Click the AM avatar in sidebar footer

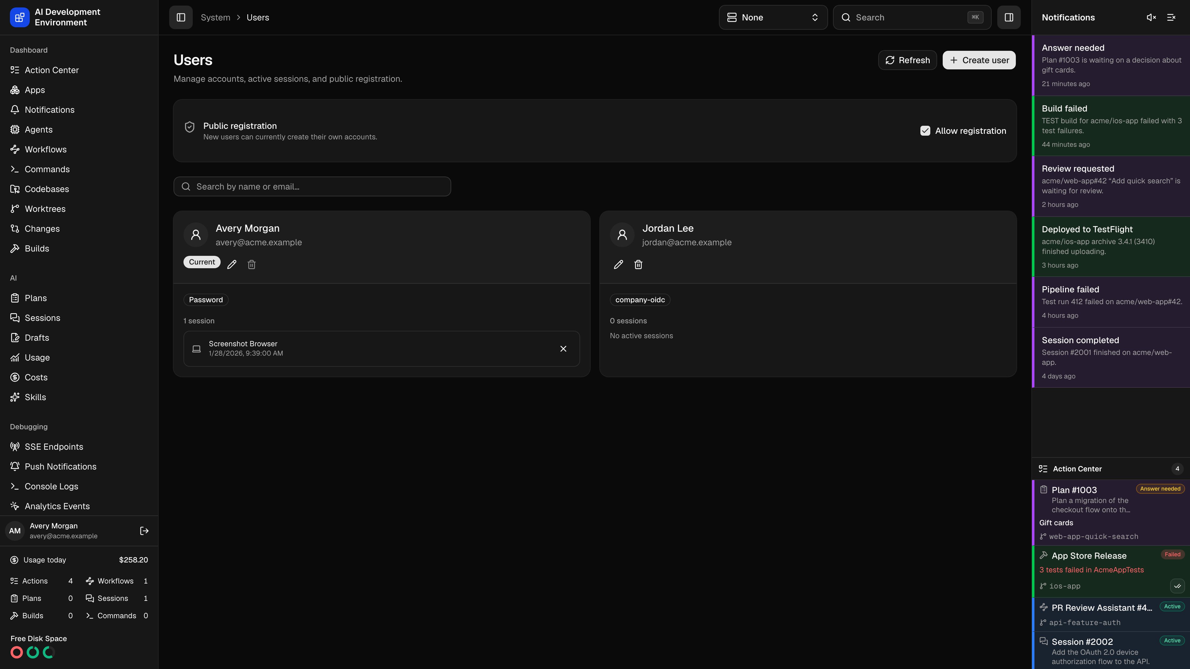(x=15, y=531)
